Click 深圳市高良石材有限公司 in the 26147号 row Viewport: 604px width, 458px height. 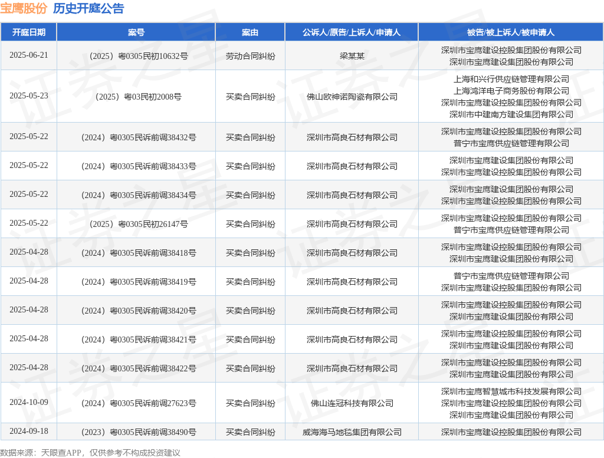pyautogui.click(x=352, y=224)
